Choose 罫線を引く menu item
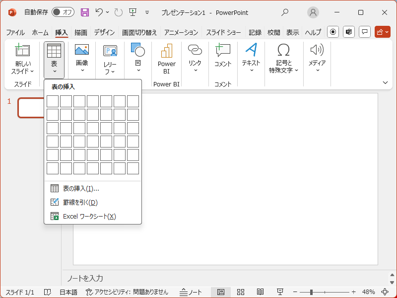The width and height of the screenshot is (397, 298). coord(80,202)
